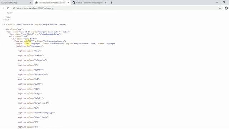
Task: Click the GitHub favicon on the tab
Action: [74, 3]
